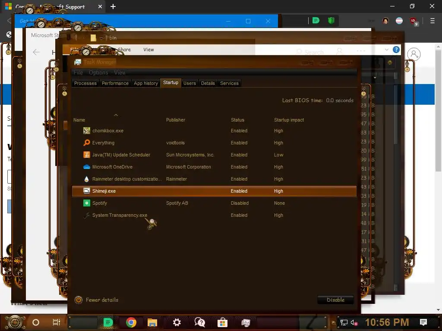Switch to the App history tab

click(146, 83)
